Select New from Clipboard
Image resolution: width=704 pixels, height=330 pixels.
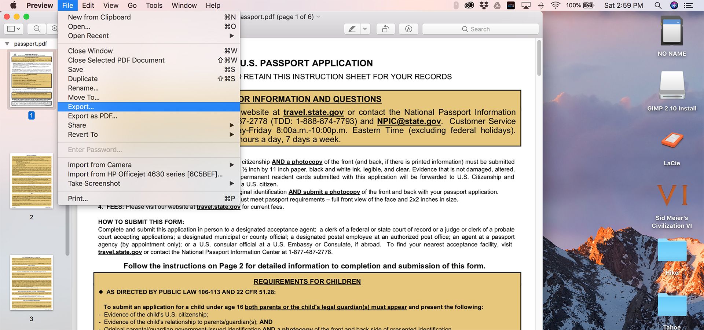pos(149,17)
